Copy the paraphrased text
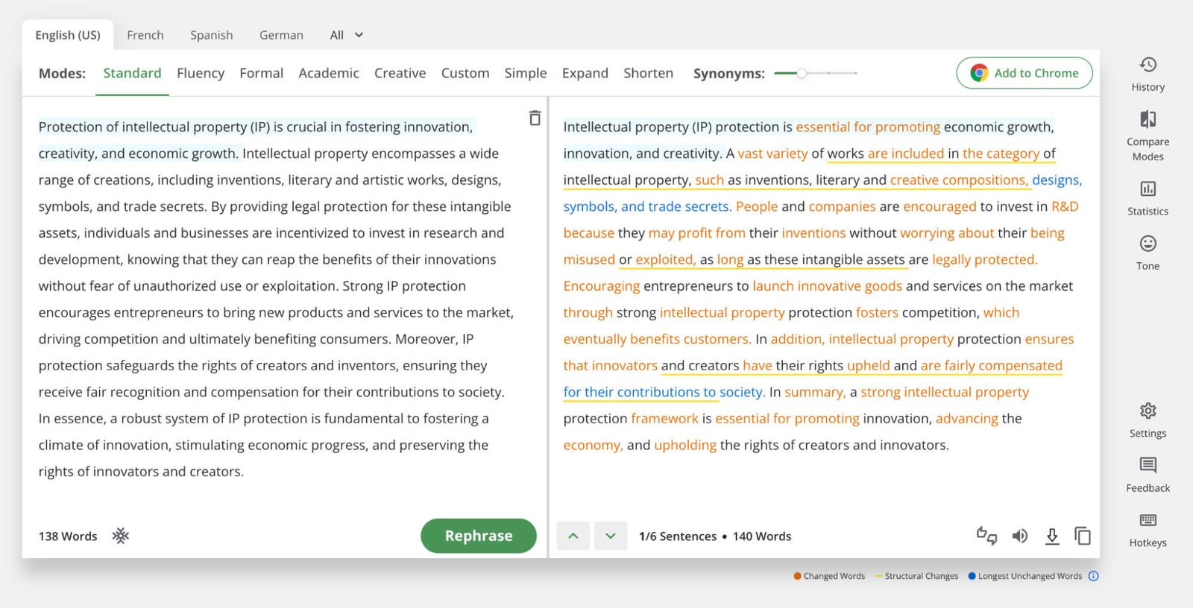Viewport: 1193px width, 608px height. [1083, 536]
